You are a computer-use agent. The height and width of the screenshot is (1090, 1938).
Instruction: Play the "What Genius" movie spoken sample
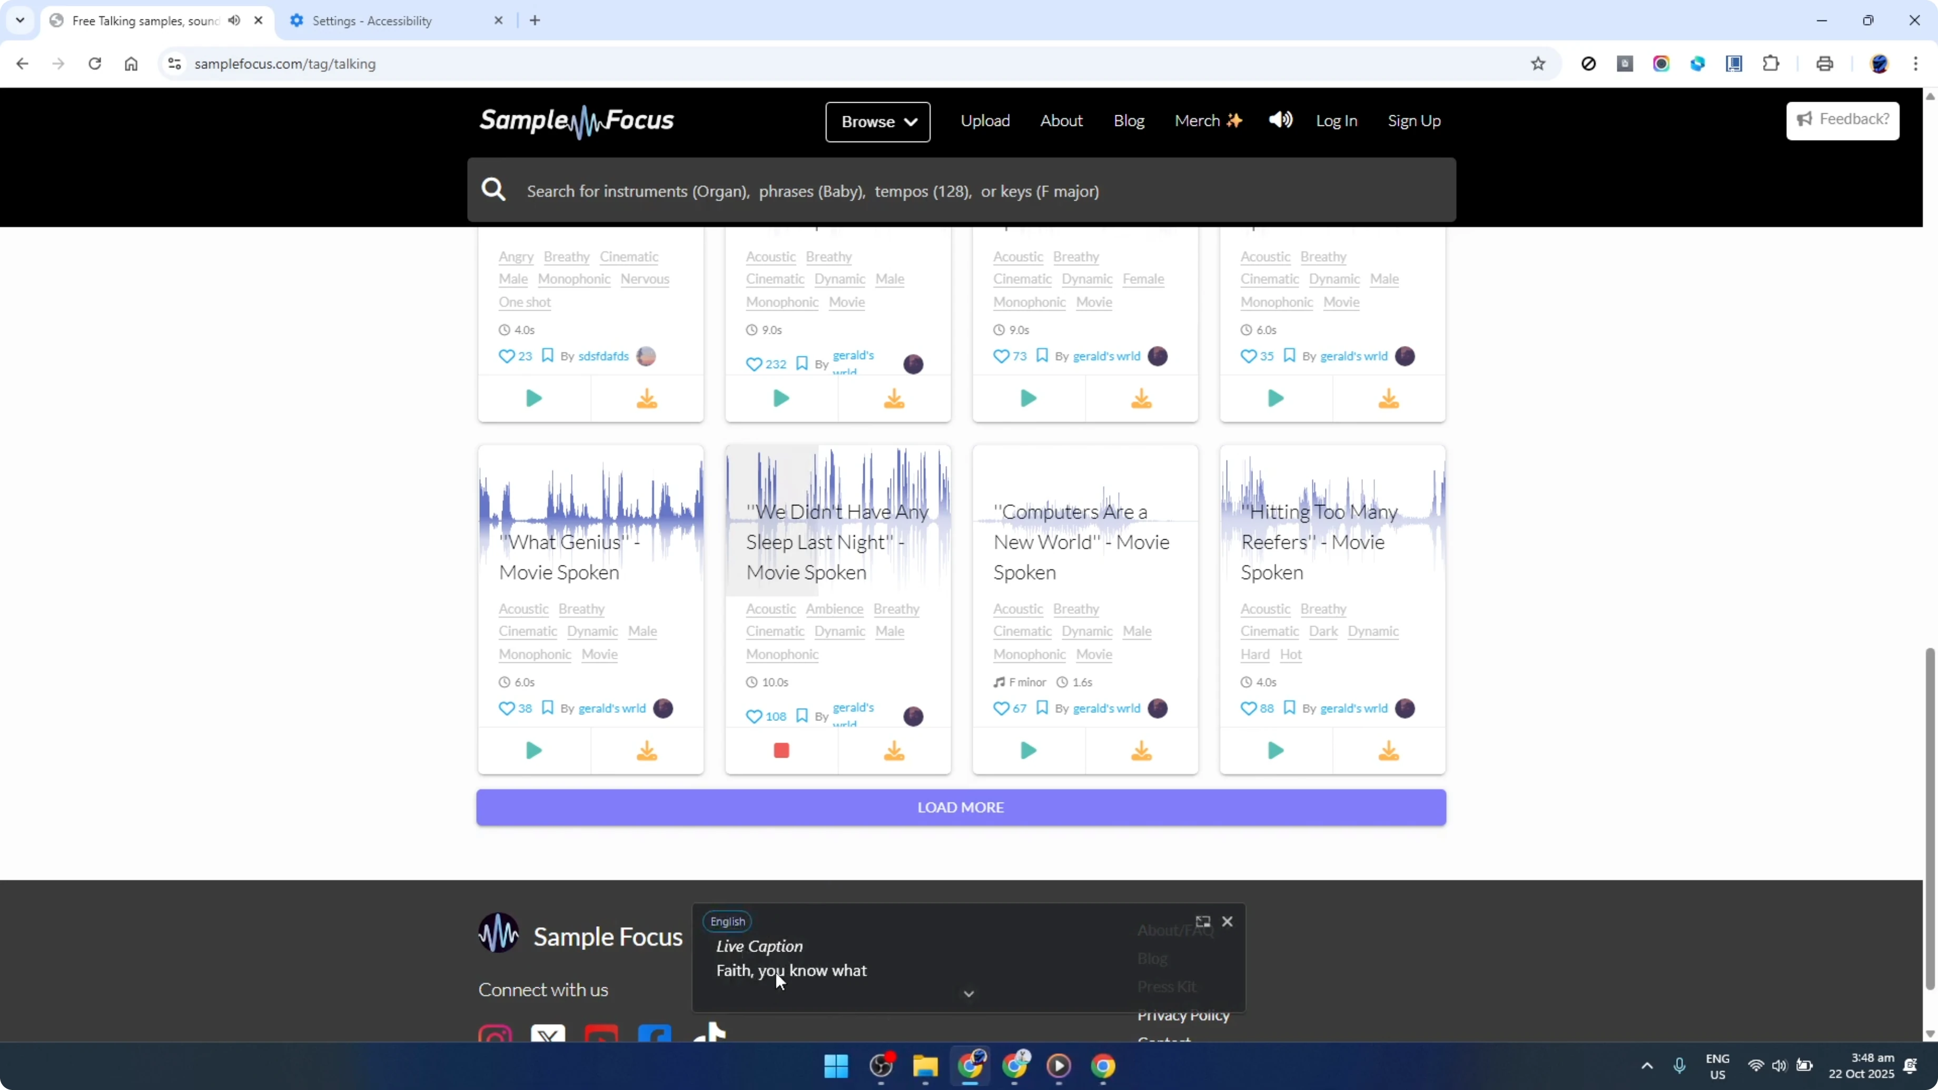click(533, 751)
